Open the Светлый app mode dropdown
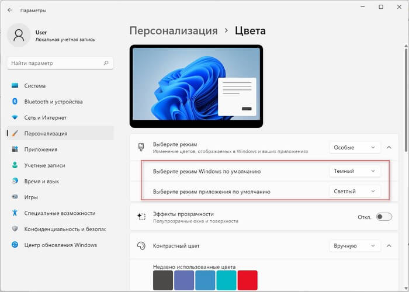The image size is (409, 292). pos(355,192)
